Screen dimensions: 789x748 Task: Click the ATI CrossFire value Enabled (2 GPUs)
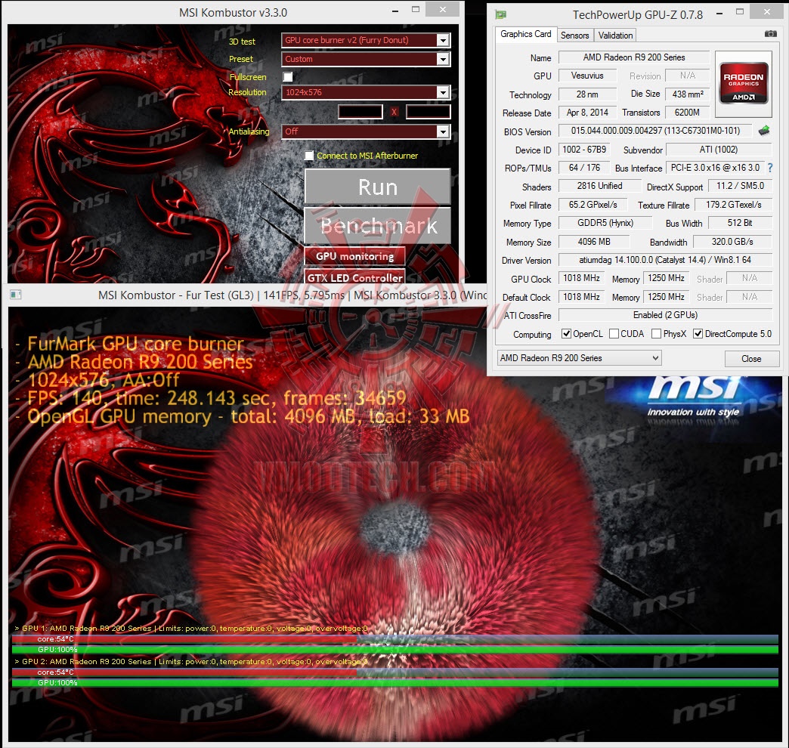[x=665, y=315]
